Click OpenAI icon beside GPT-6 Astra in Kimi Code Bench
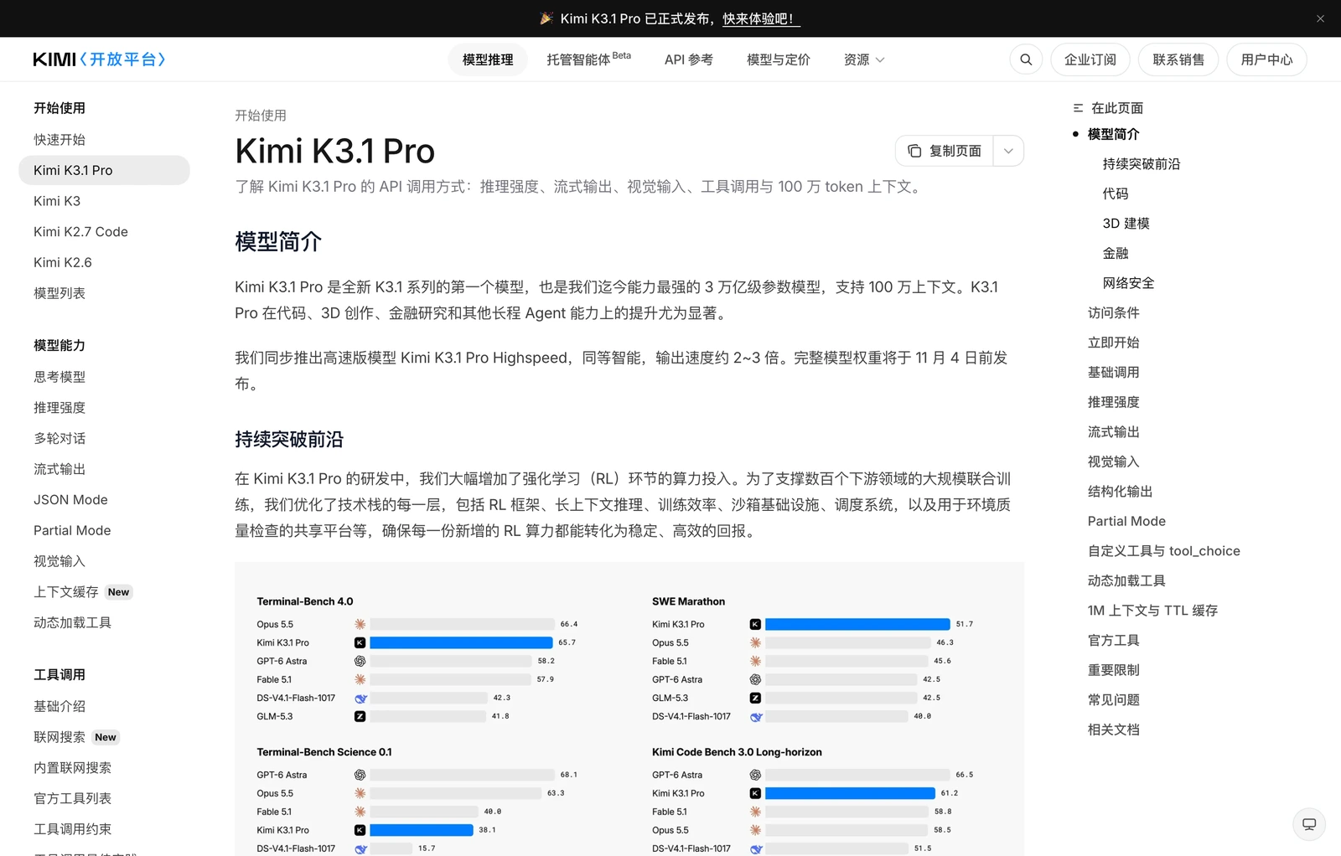 pyautogui.click(x=755, y=775)
